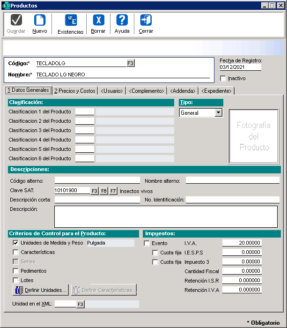Enable the Lotes checkbox
The height and width of the screenshot is (328, 287).
15,280
